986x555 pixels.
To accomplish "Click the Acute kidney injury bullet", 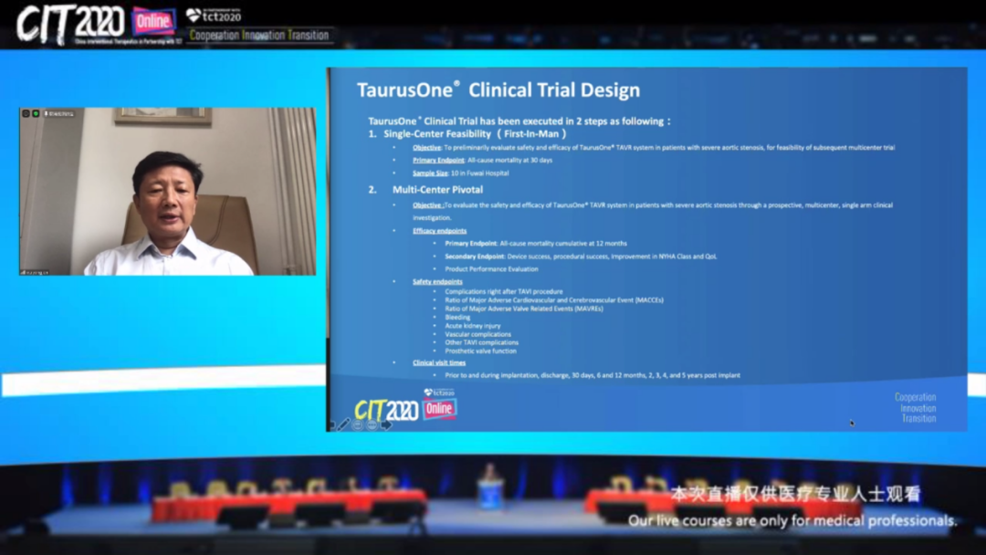I will click(x=472, y=326).
